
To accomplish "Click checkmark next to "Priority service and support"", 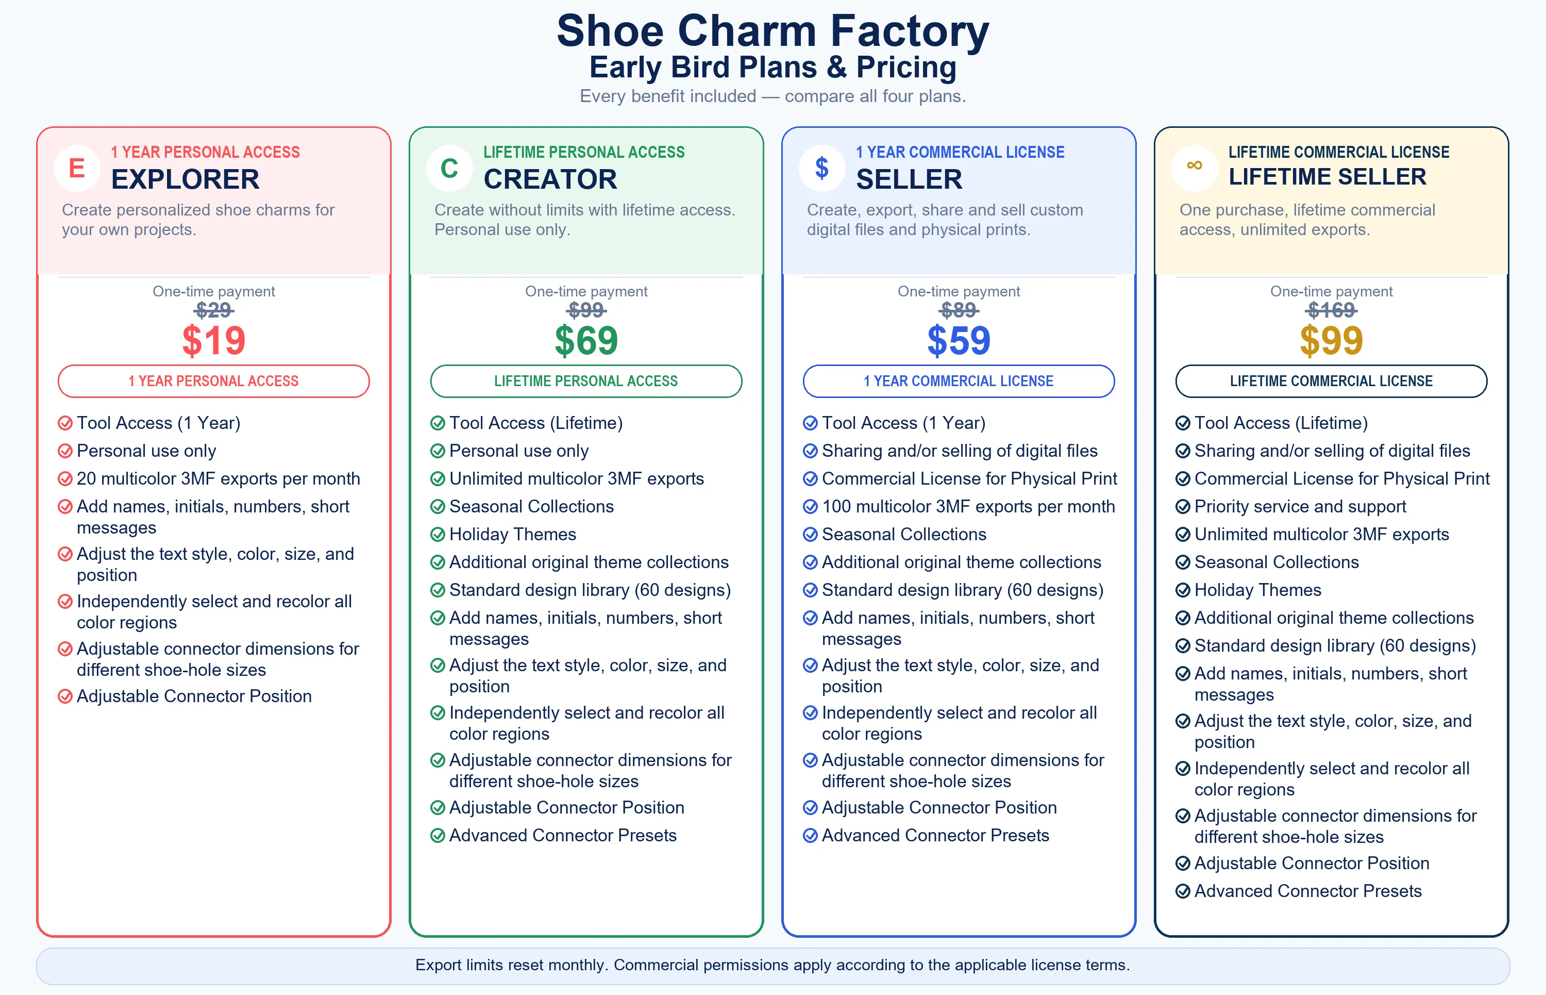I will [x=1183, y=507].
